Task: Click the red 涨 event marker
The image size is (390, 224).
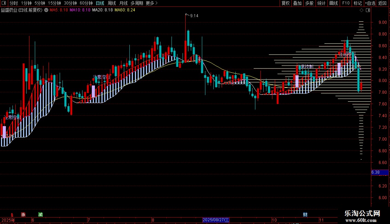Action: point(23,215)
